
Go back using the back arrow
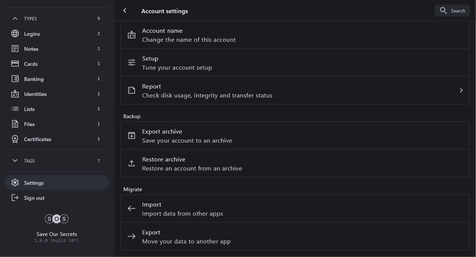click(125, 11)
